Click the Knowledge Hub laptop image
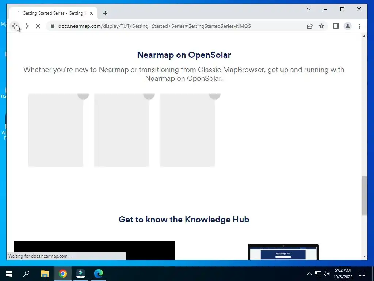Screen dimensions: 374x281 pyautogui.click(x=283, y=252)
